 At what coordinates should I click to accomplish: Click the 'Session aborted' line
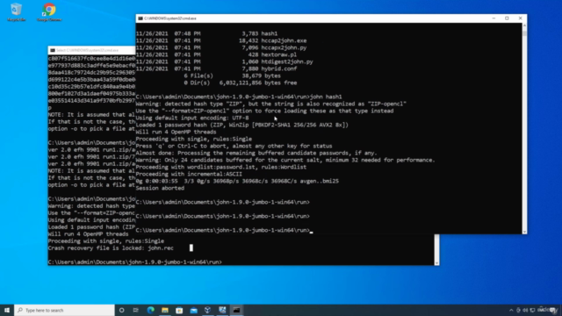(160, 188)
